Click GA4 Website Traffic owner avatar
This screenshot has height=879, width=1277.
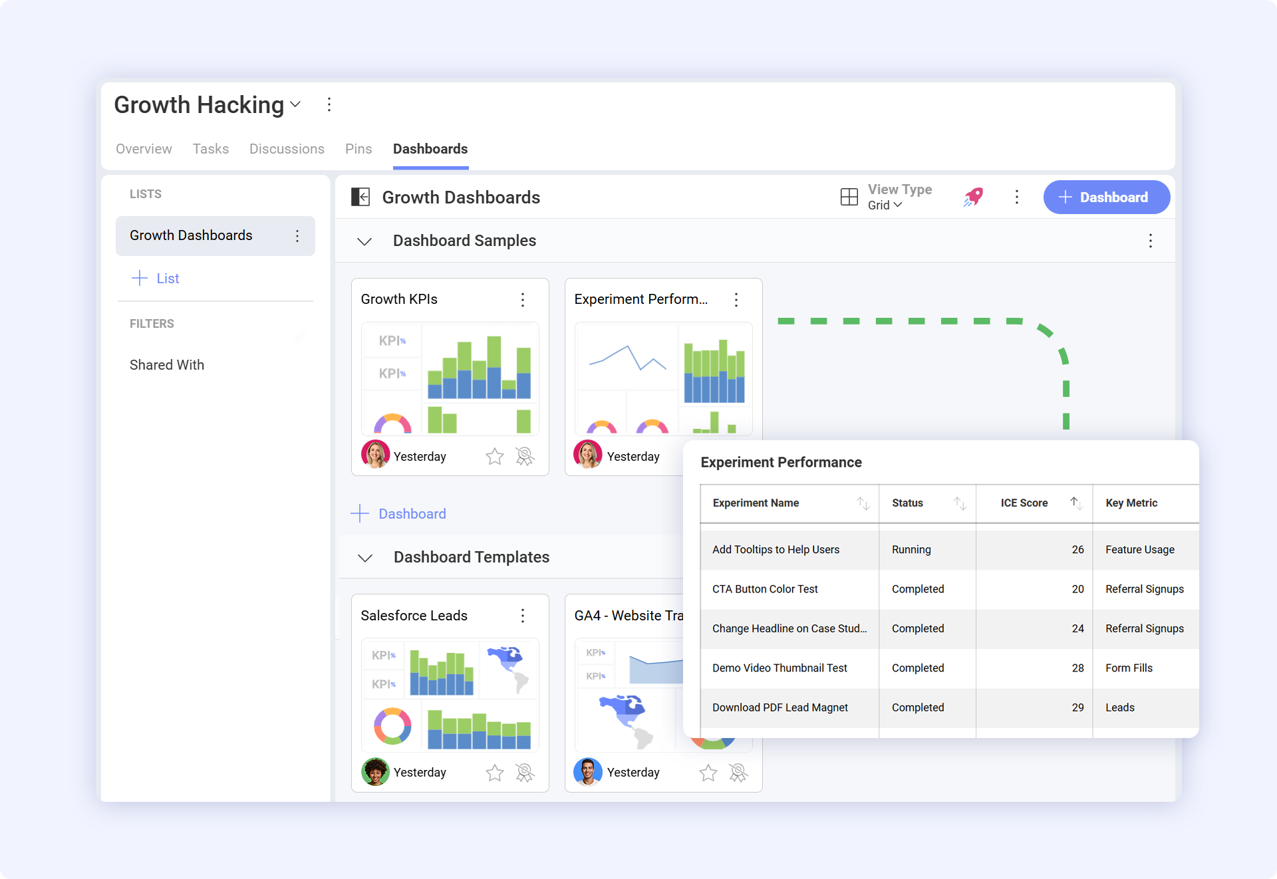tap(588, 771)
